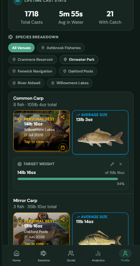Remove the target weight with X icon

click(120, 164)
